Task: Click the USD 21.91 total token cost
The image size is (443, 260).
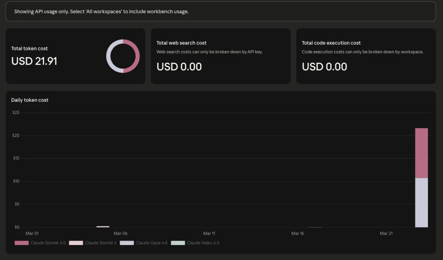Action: (x=34, y=61)
